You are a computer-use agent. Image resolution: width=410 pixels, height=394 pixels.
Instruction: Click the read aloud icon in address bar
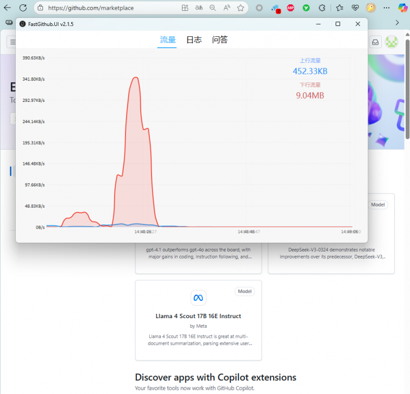[x=226, y=8]
